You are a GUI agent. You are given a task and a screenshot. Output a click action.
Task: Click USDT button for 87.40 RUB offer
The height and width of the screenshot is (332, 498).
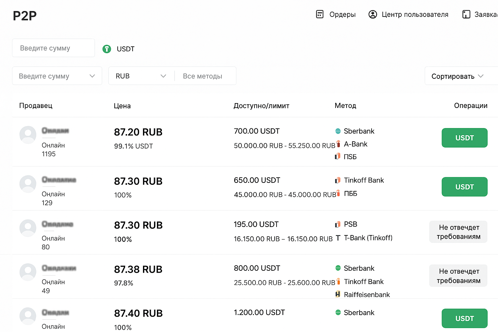coord(465,318)
